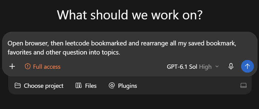The image size is (259, 109).
Task: Place cursor on the word leetcode
Action: pyautogui.click(x=77, y=43)
